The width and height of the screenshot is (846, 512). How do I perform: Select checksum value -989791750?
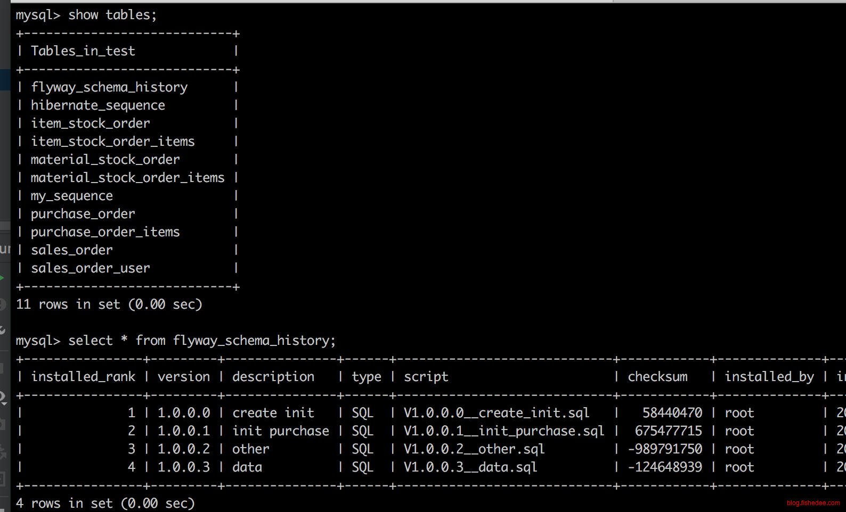click(x=665, y=449)
